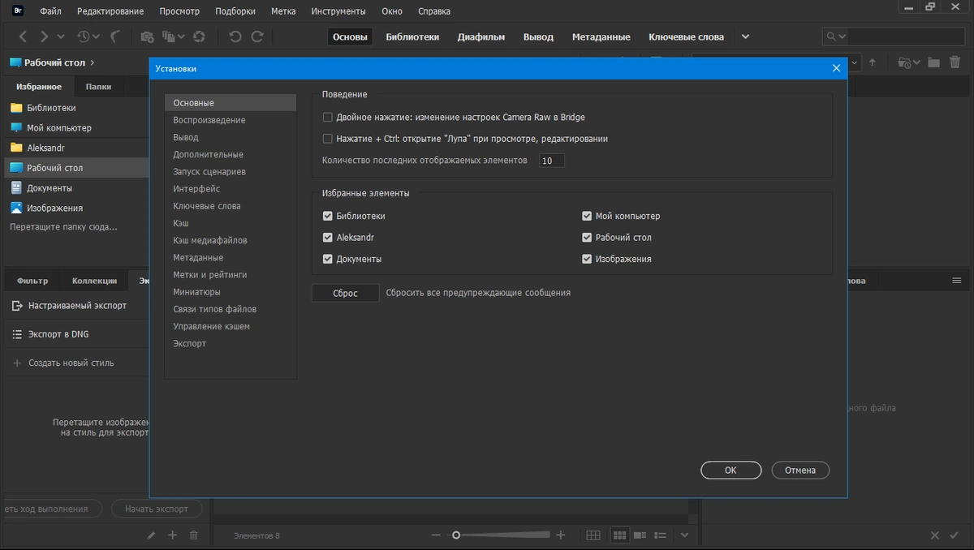This screenshot has height=550, width=974.
Task: Confirm preferences with the OK button
Action: pyautogui.click(x=730, y=471)
